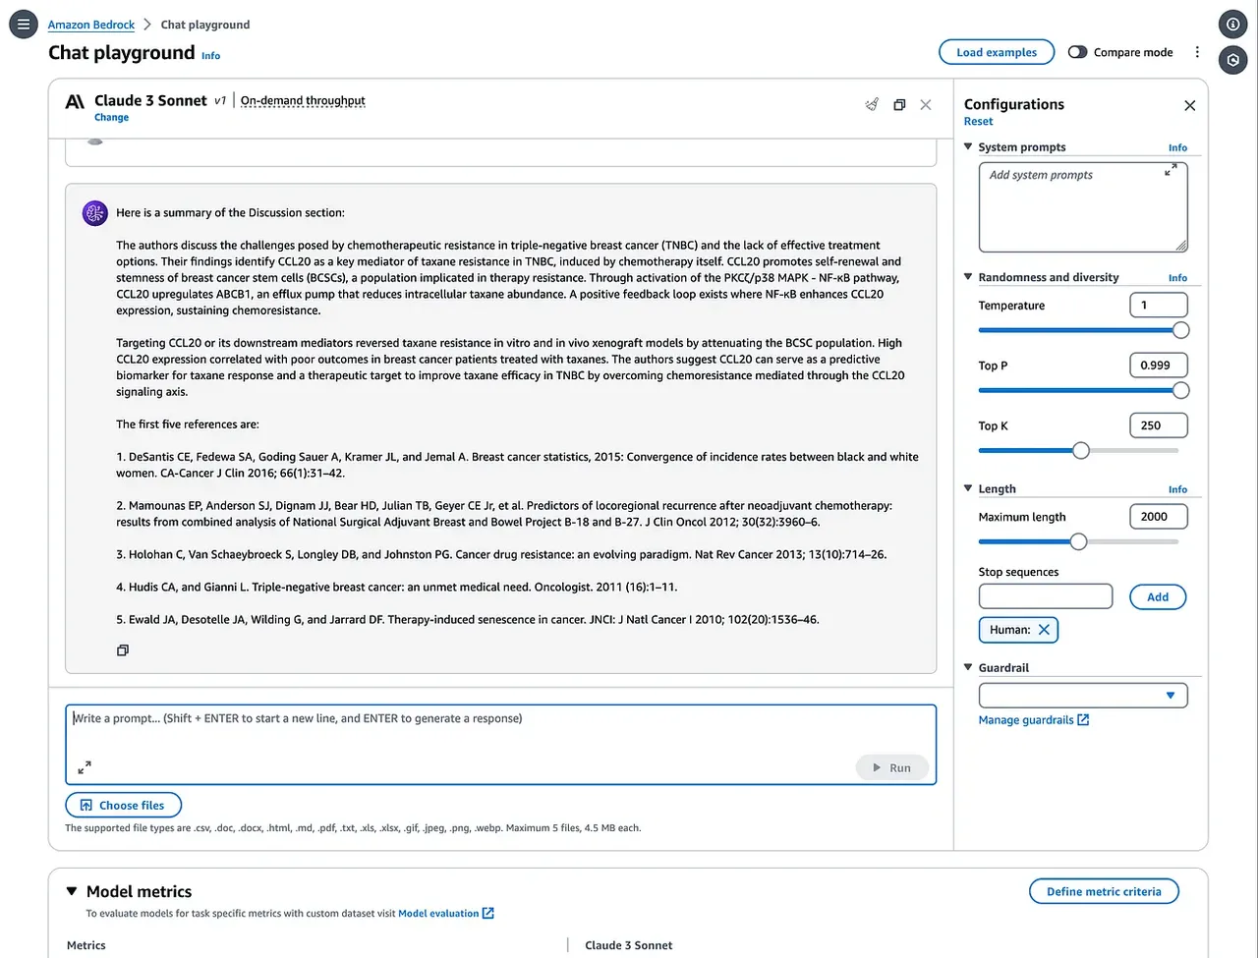Open the hamburger navigation menu
The width and height of the screenshot is (1258, 958).
point(24,25)
